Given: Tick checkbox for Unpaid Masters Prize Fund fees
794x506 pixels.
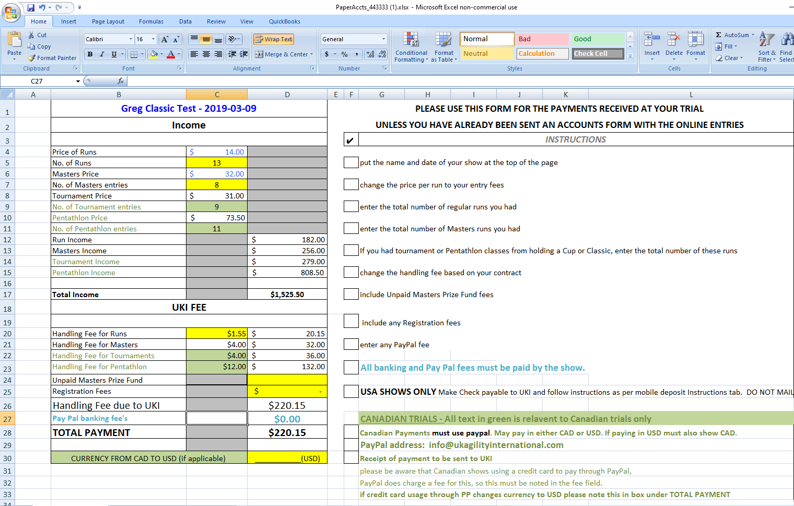Looking at the screenshot, I should pos(351,294).
